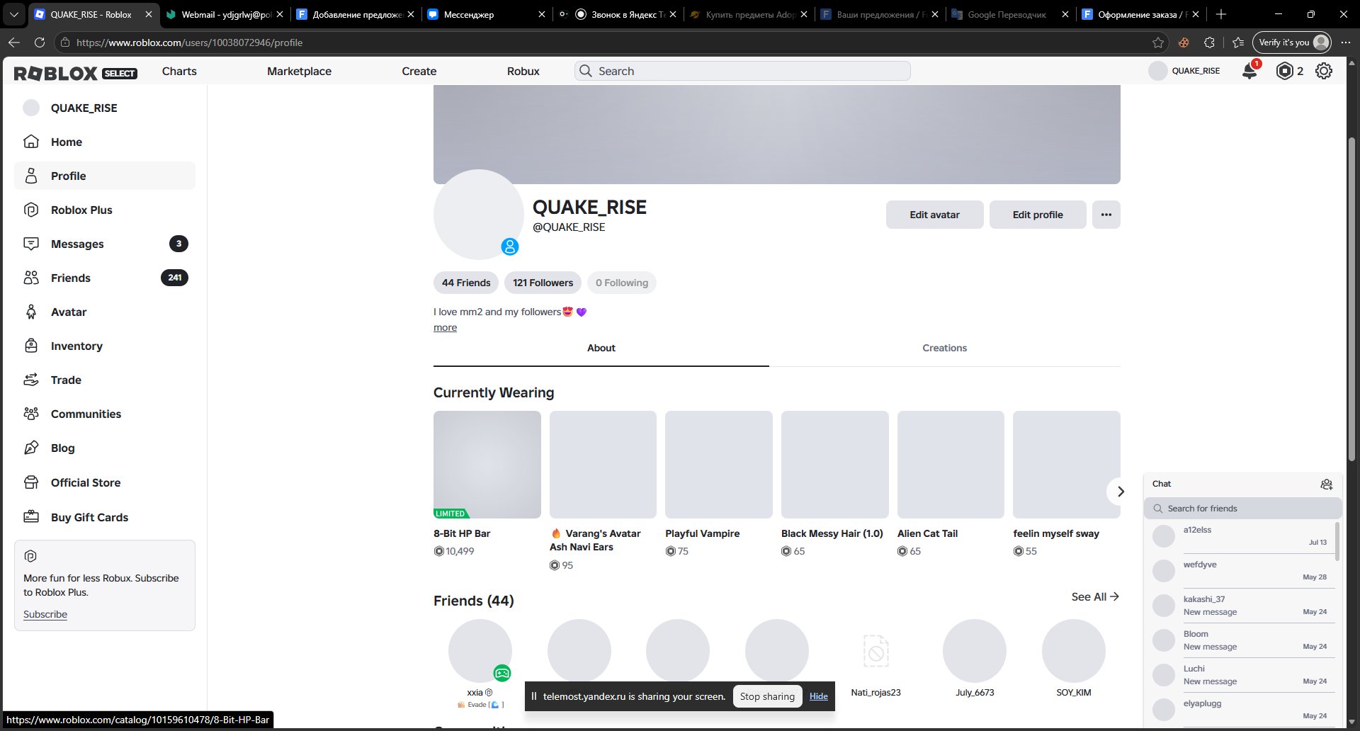Open the group chat icon in the Chat header
Viewport: 1360px width, 731px height.
click(1327, 484)
